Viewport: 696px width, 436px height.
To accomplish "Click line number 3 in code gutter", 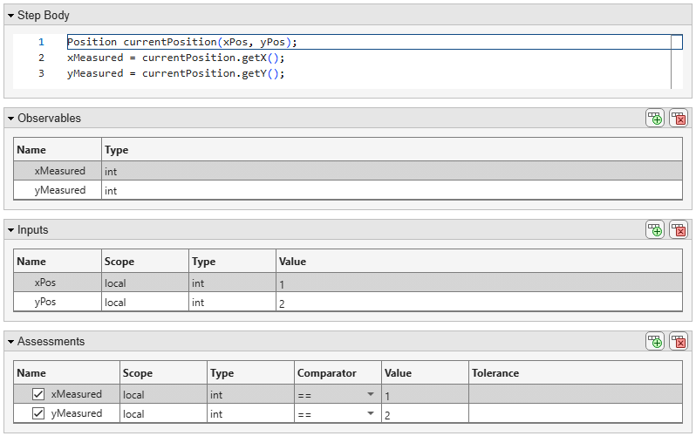I will click(41, 73).
